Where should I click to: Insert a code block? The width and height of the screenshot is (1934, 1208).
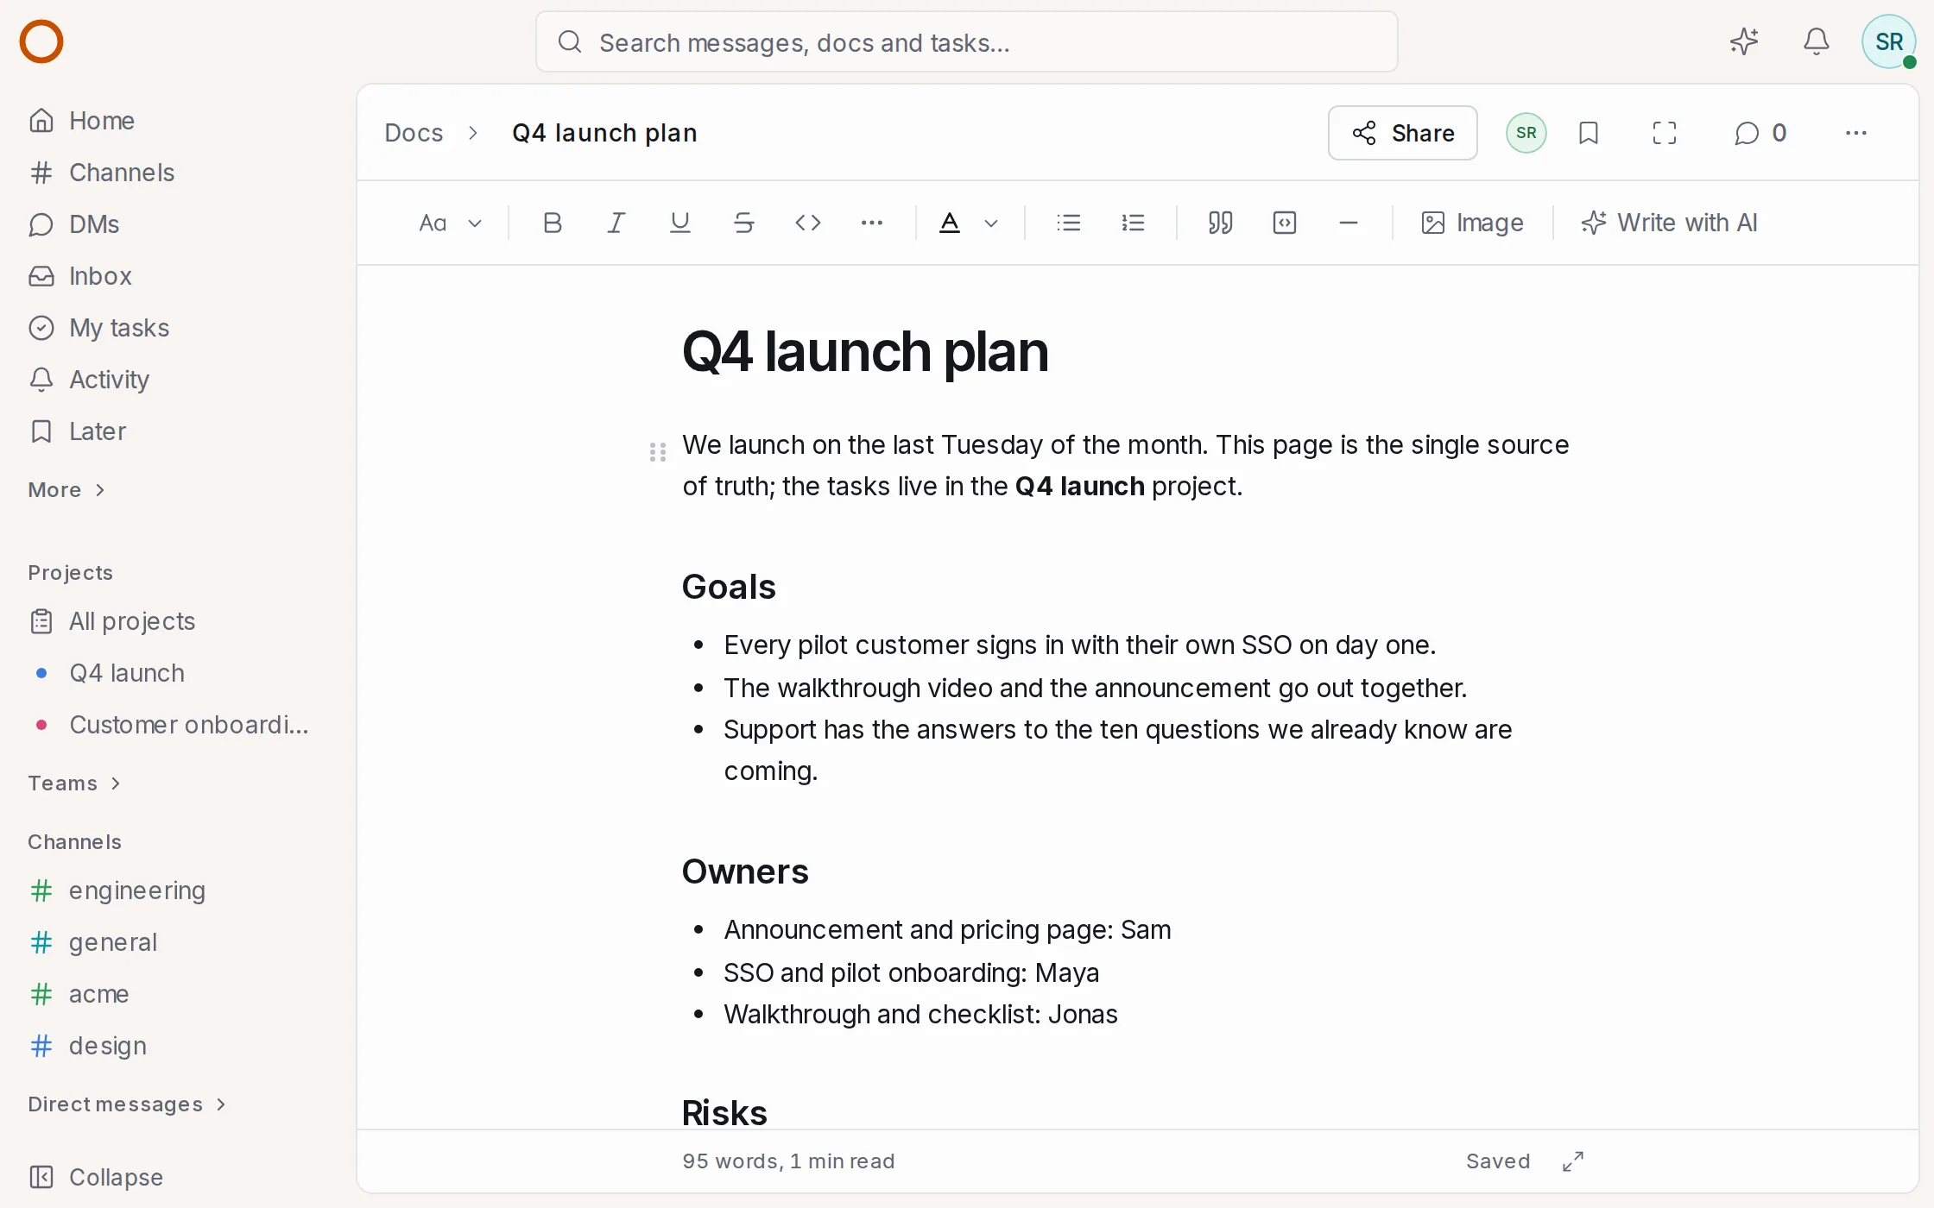(1285, 223)
